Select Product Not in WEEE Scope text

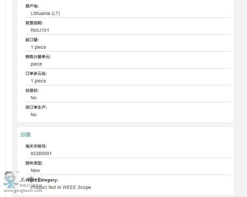point(61,187)
